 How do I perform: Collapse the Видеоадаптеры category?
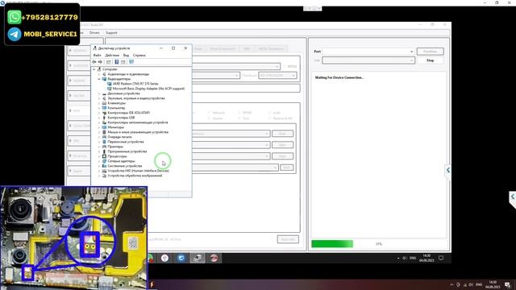pyautogui.click(x=99, y=79)
